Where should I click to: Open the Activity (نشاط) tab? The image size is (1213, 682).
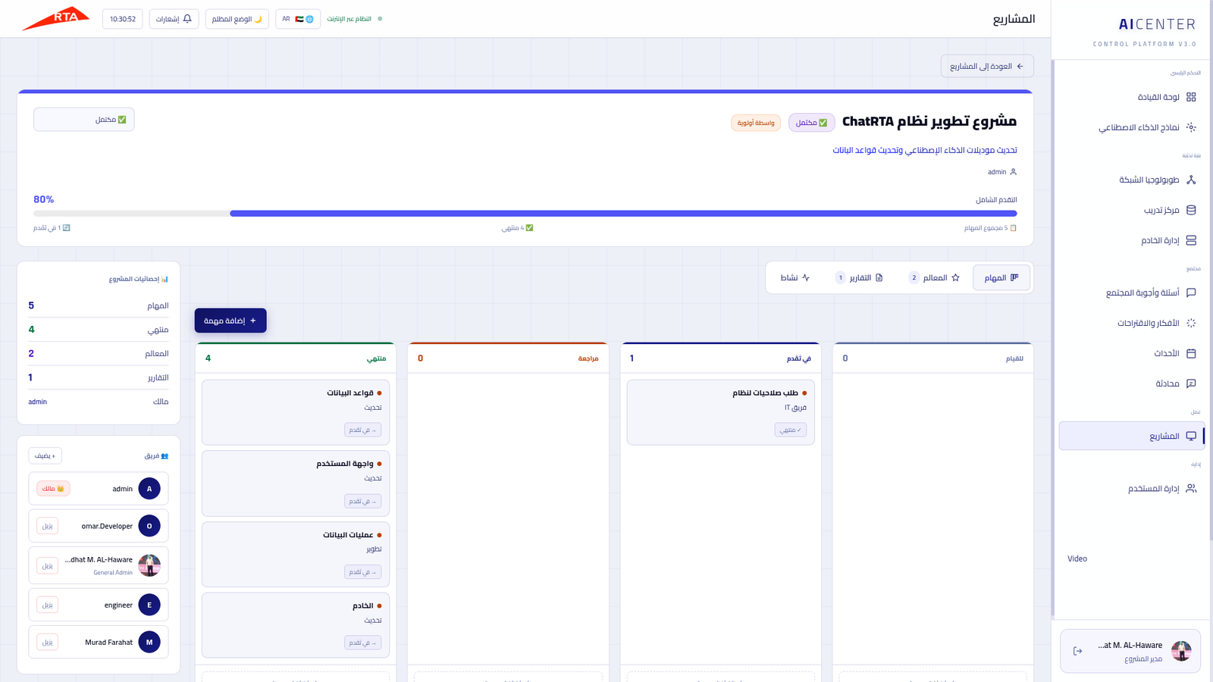point(795,278)
